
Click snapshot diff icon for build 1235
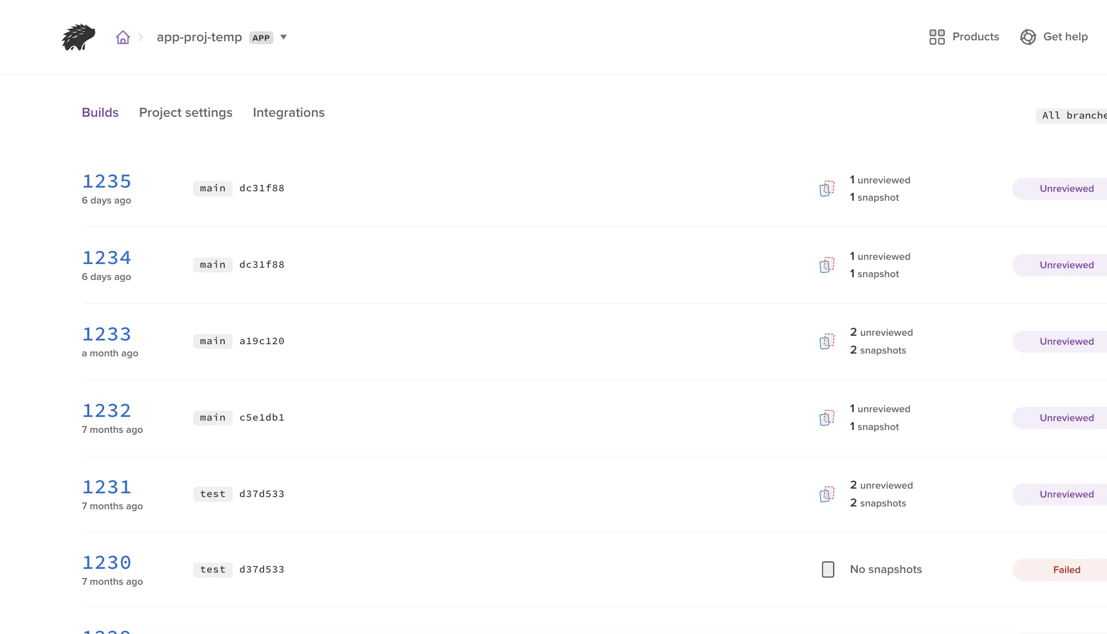pos(827,189)
